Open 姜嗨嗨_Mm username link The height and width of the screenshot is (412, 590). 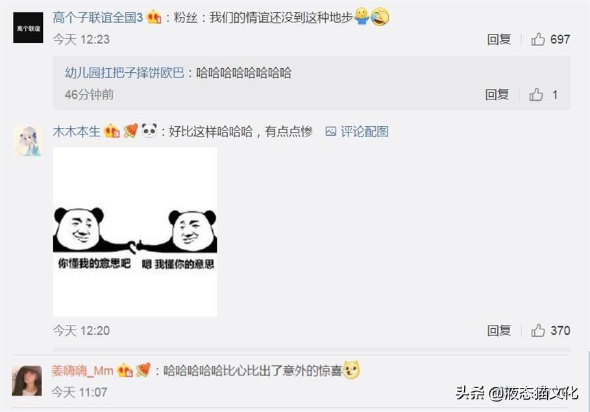[x=82, y=371]
